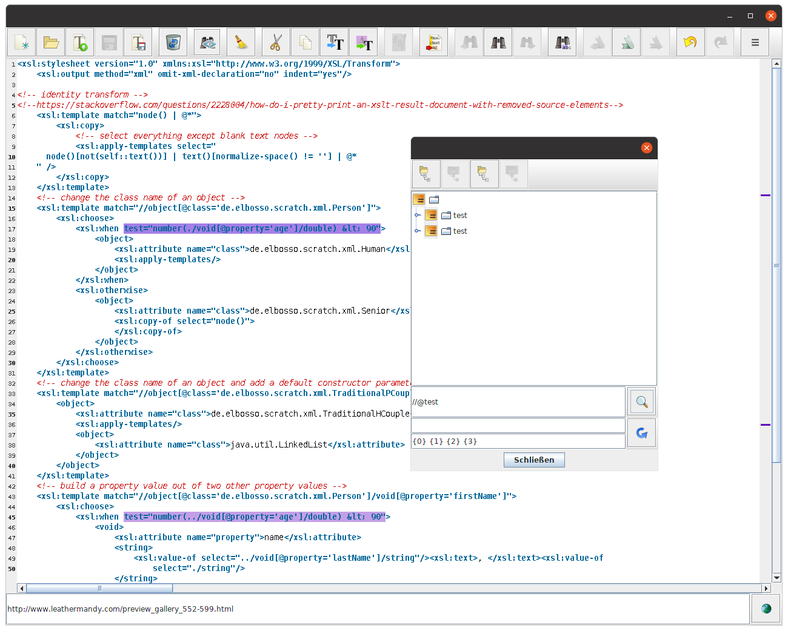
Task: Open the hamburger menu
Action: 755,42
